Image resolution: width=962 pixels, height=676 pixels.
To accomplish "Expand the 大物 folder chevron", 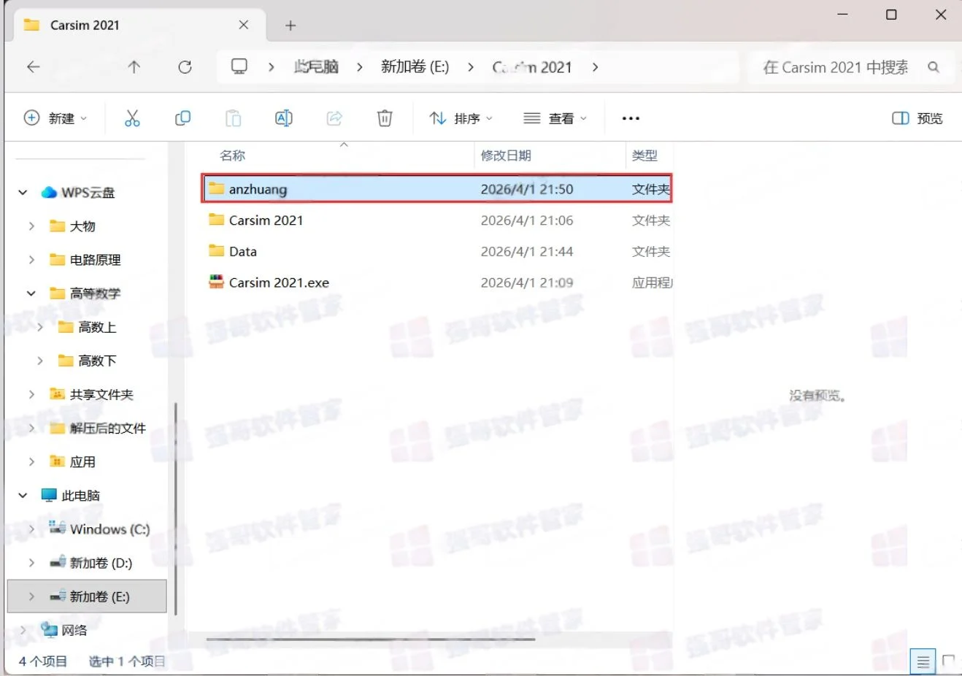I will tap(31, 226).
